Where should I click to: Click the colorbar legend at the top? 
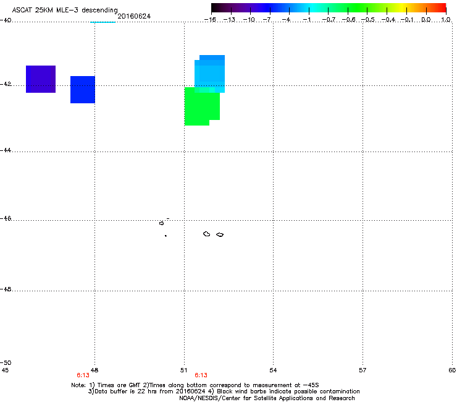329,8
